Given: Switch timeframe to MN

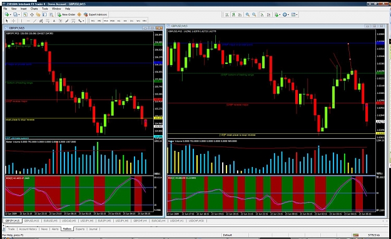Looking at the screenshot, I should pyautogui.click(x=145, y=21).
